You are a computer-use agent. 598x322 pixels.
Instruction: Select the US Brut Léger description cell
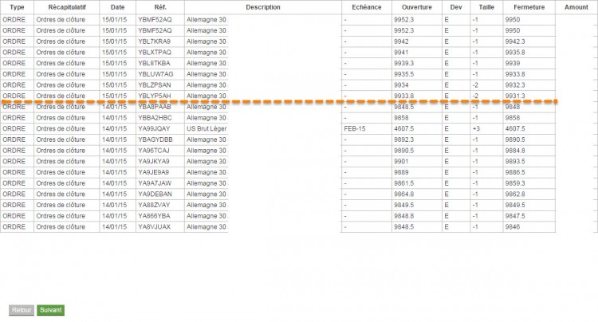207,129
